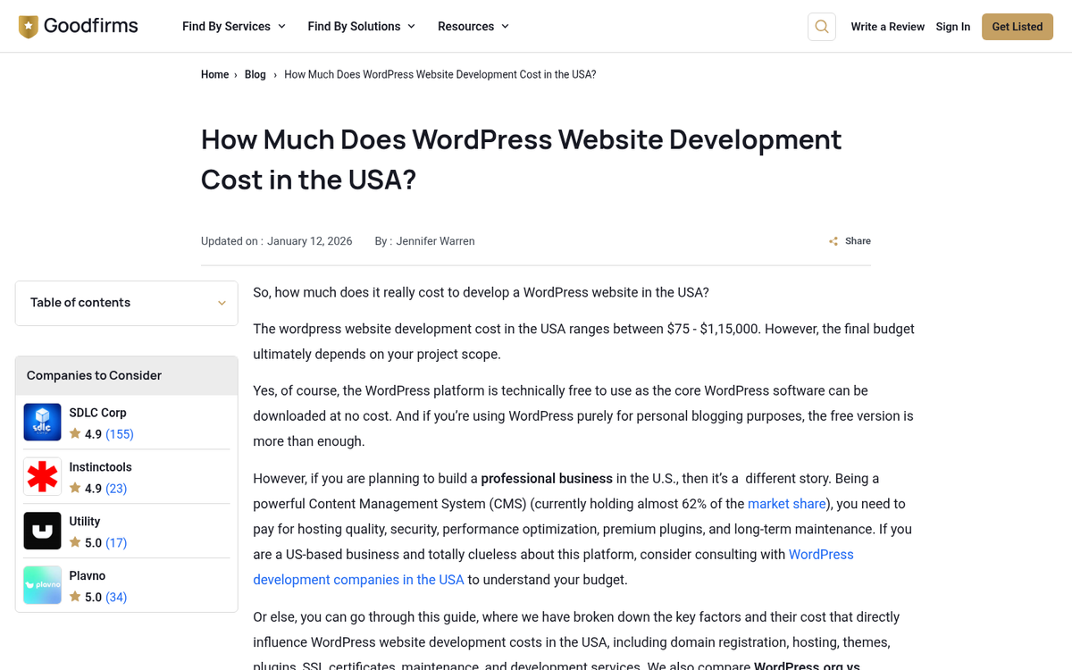Click the WordPress development companies in the USA link
Image resolution: width=1072 pixels, height=670 pixels.
coord(358,579)
